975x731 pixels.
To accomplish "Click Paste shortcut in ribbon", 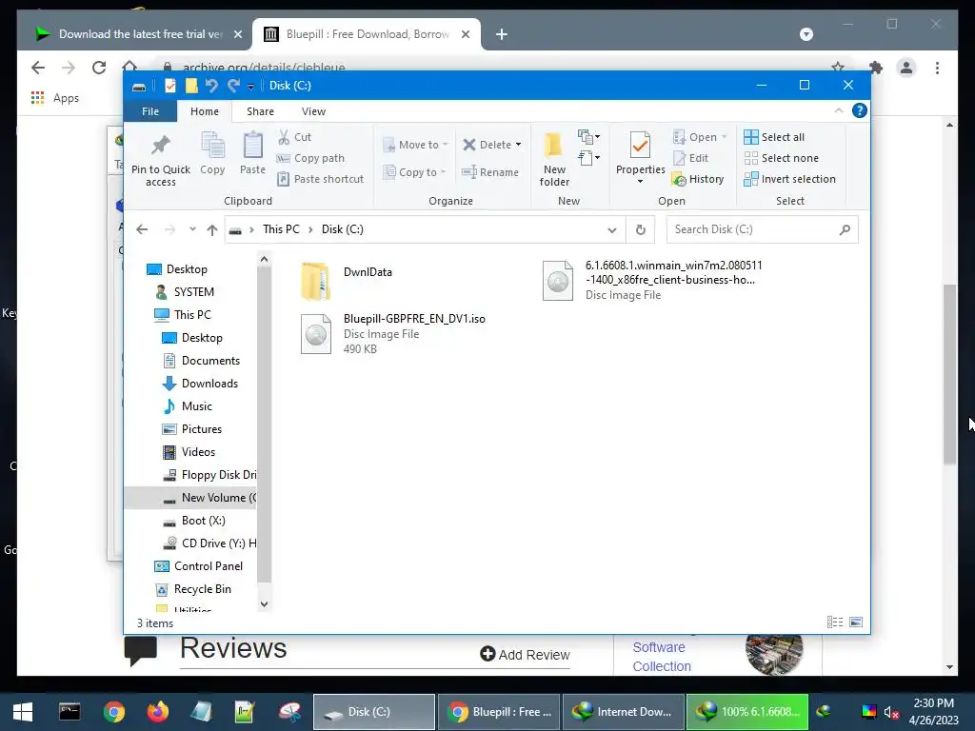I will (320, 179).
